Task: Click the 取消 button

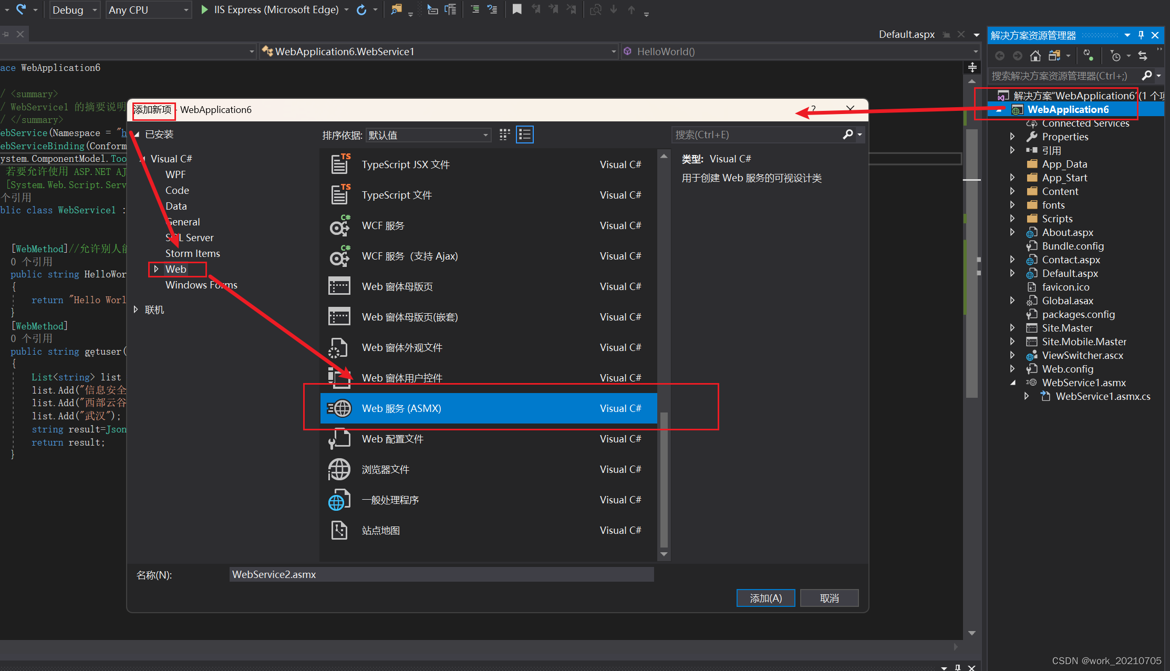Action: coord(829,598)
